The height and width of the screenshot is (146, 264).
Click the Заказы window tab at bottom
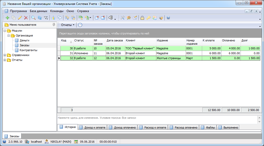[12, 136]
